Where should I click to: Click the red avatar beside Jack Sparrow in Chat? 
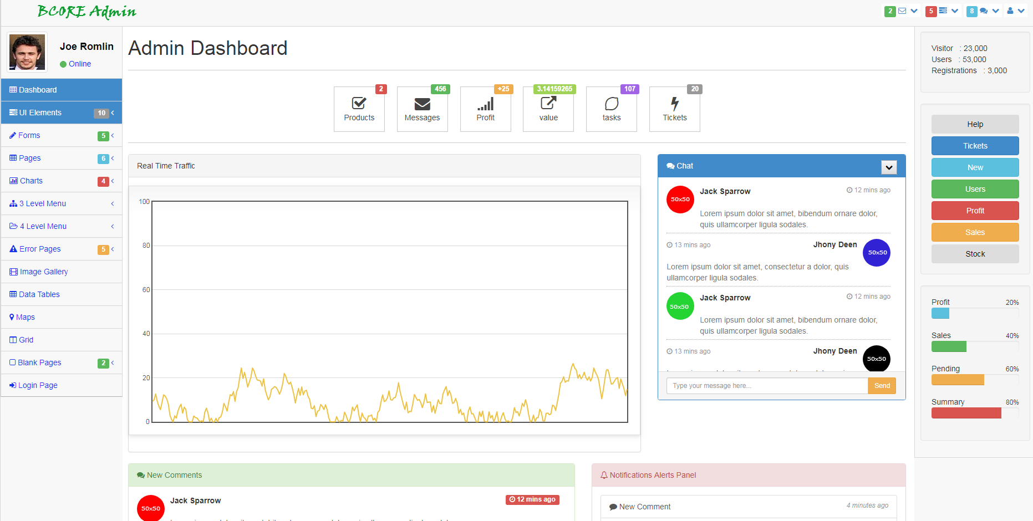coord(680,200)
